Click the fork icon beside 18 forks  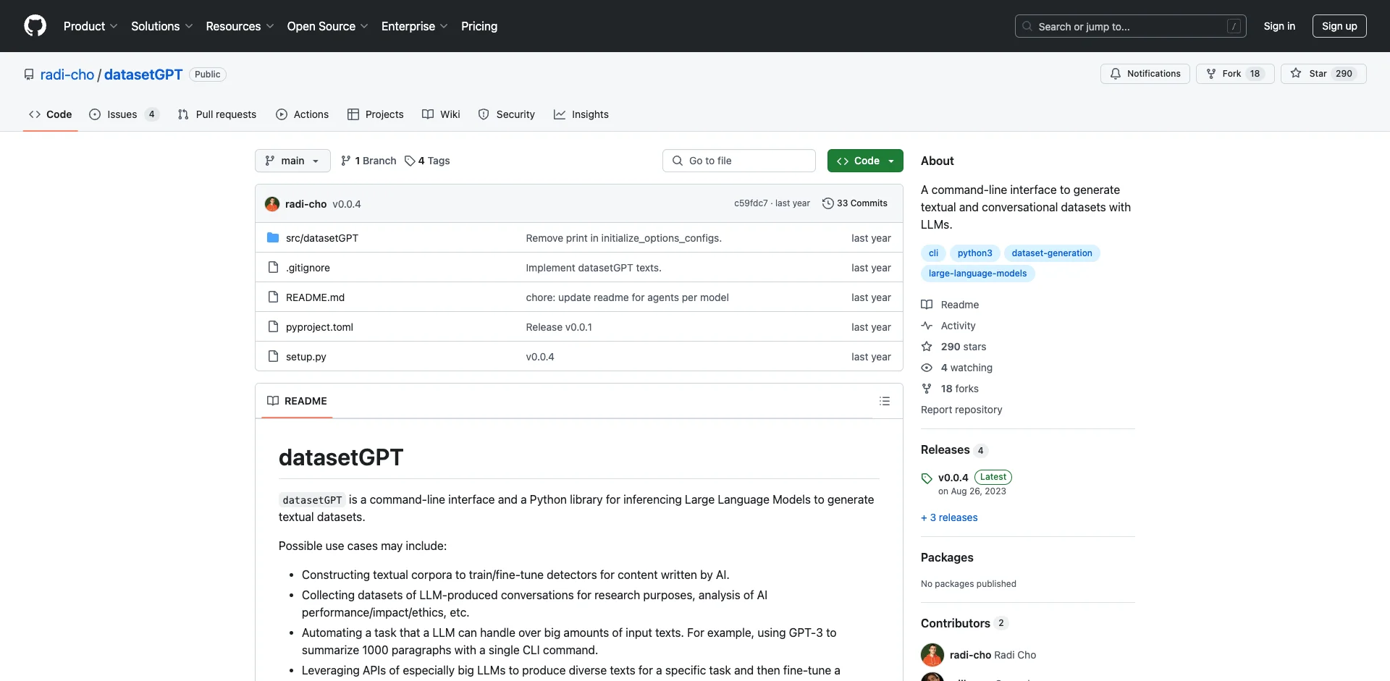927,389
